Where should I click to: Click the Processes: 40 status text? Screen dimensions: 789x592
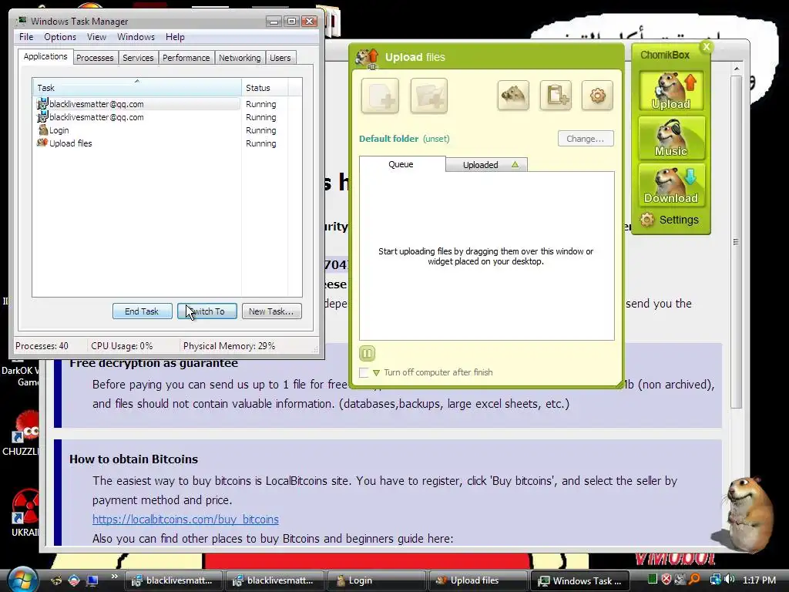(x=42, y=346)
